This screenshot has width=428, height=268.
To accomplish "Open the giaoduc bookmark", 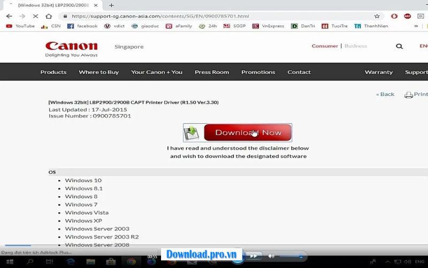I will (145, 26).
